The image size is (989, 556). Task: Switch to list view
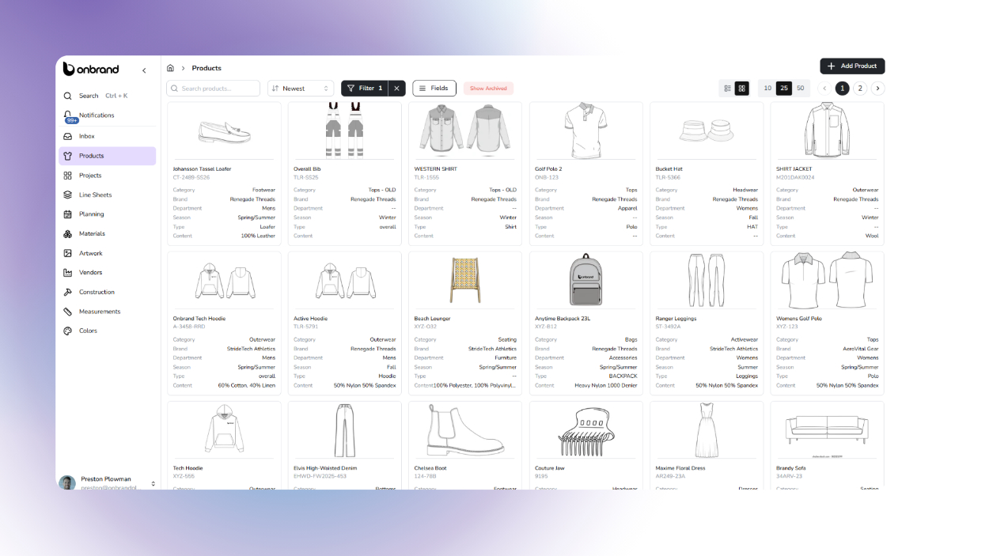click(x=728, y=89)
